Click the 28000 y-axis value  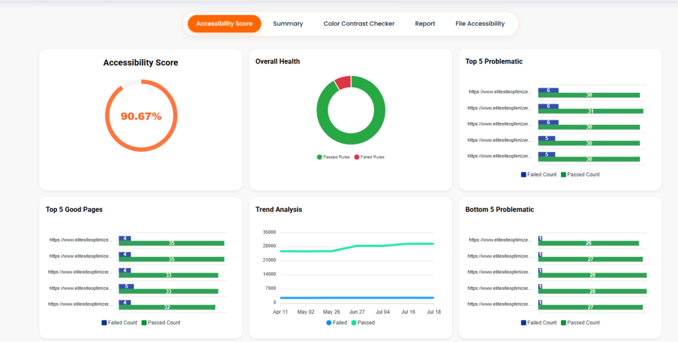click(x=269, y=246)
